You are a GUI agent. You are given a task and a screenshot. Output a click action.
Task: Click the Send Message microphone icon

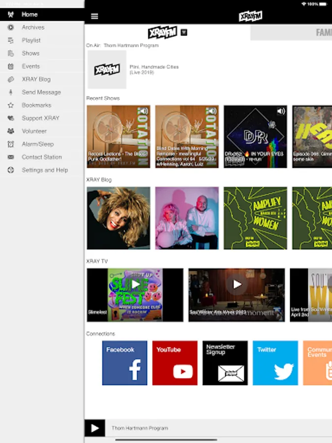tap(11, 93)
